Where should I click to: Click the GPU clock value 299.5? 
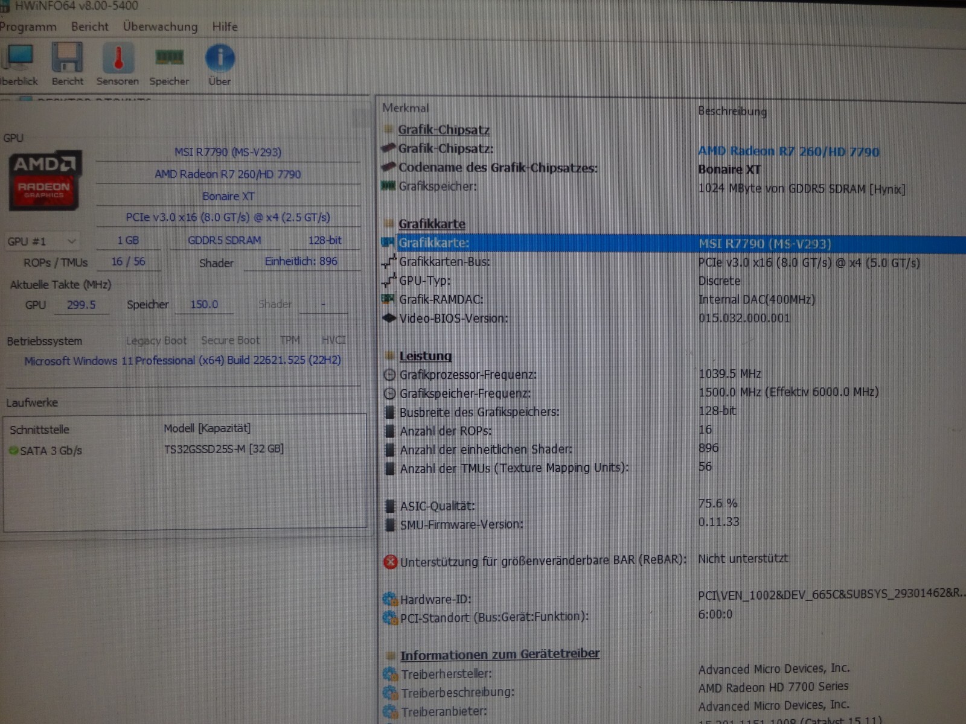[82, 305]
